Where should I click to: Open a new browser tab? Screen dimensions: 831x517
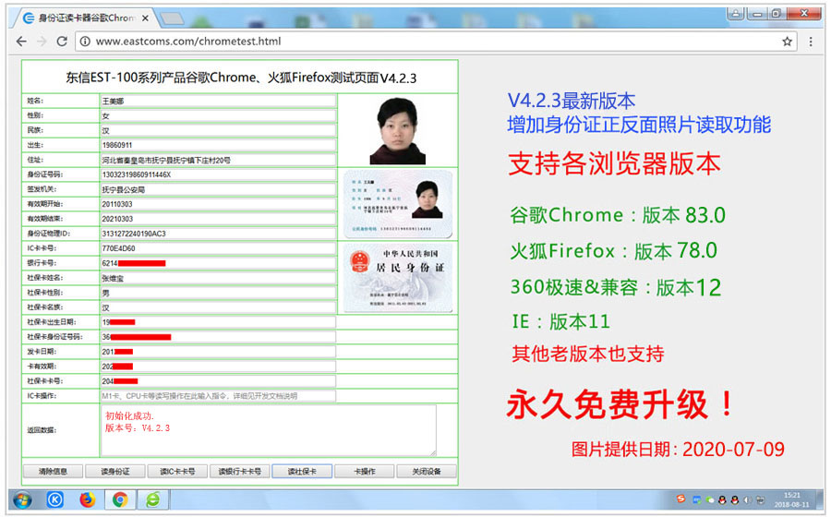(x=172, y=19)
